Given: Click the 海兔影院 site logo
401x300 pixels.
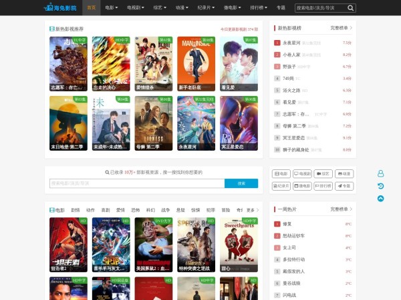Looking at the screenshot, I should (61, 8).
